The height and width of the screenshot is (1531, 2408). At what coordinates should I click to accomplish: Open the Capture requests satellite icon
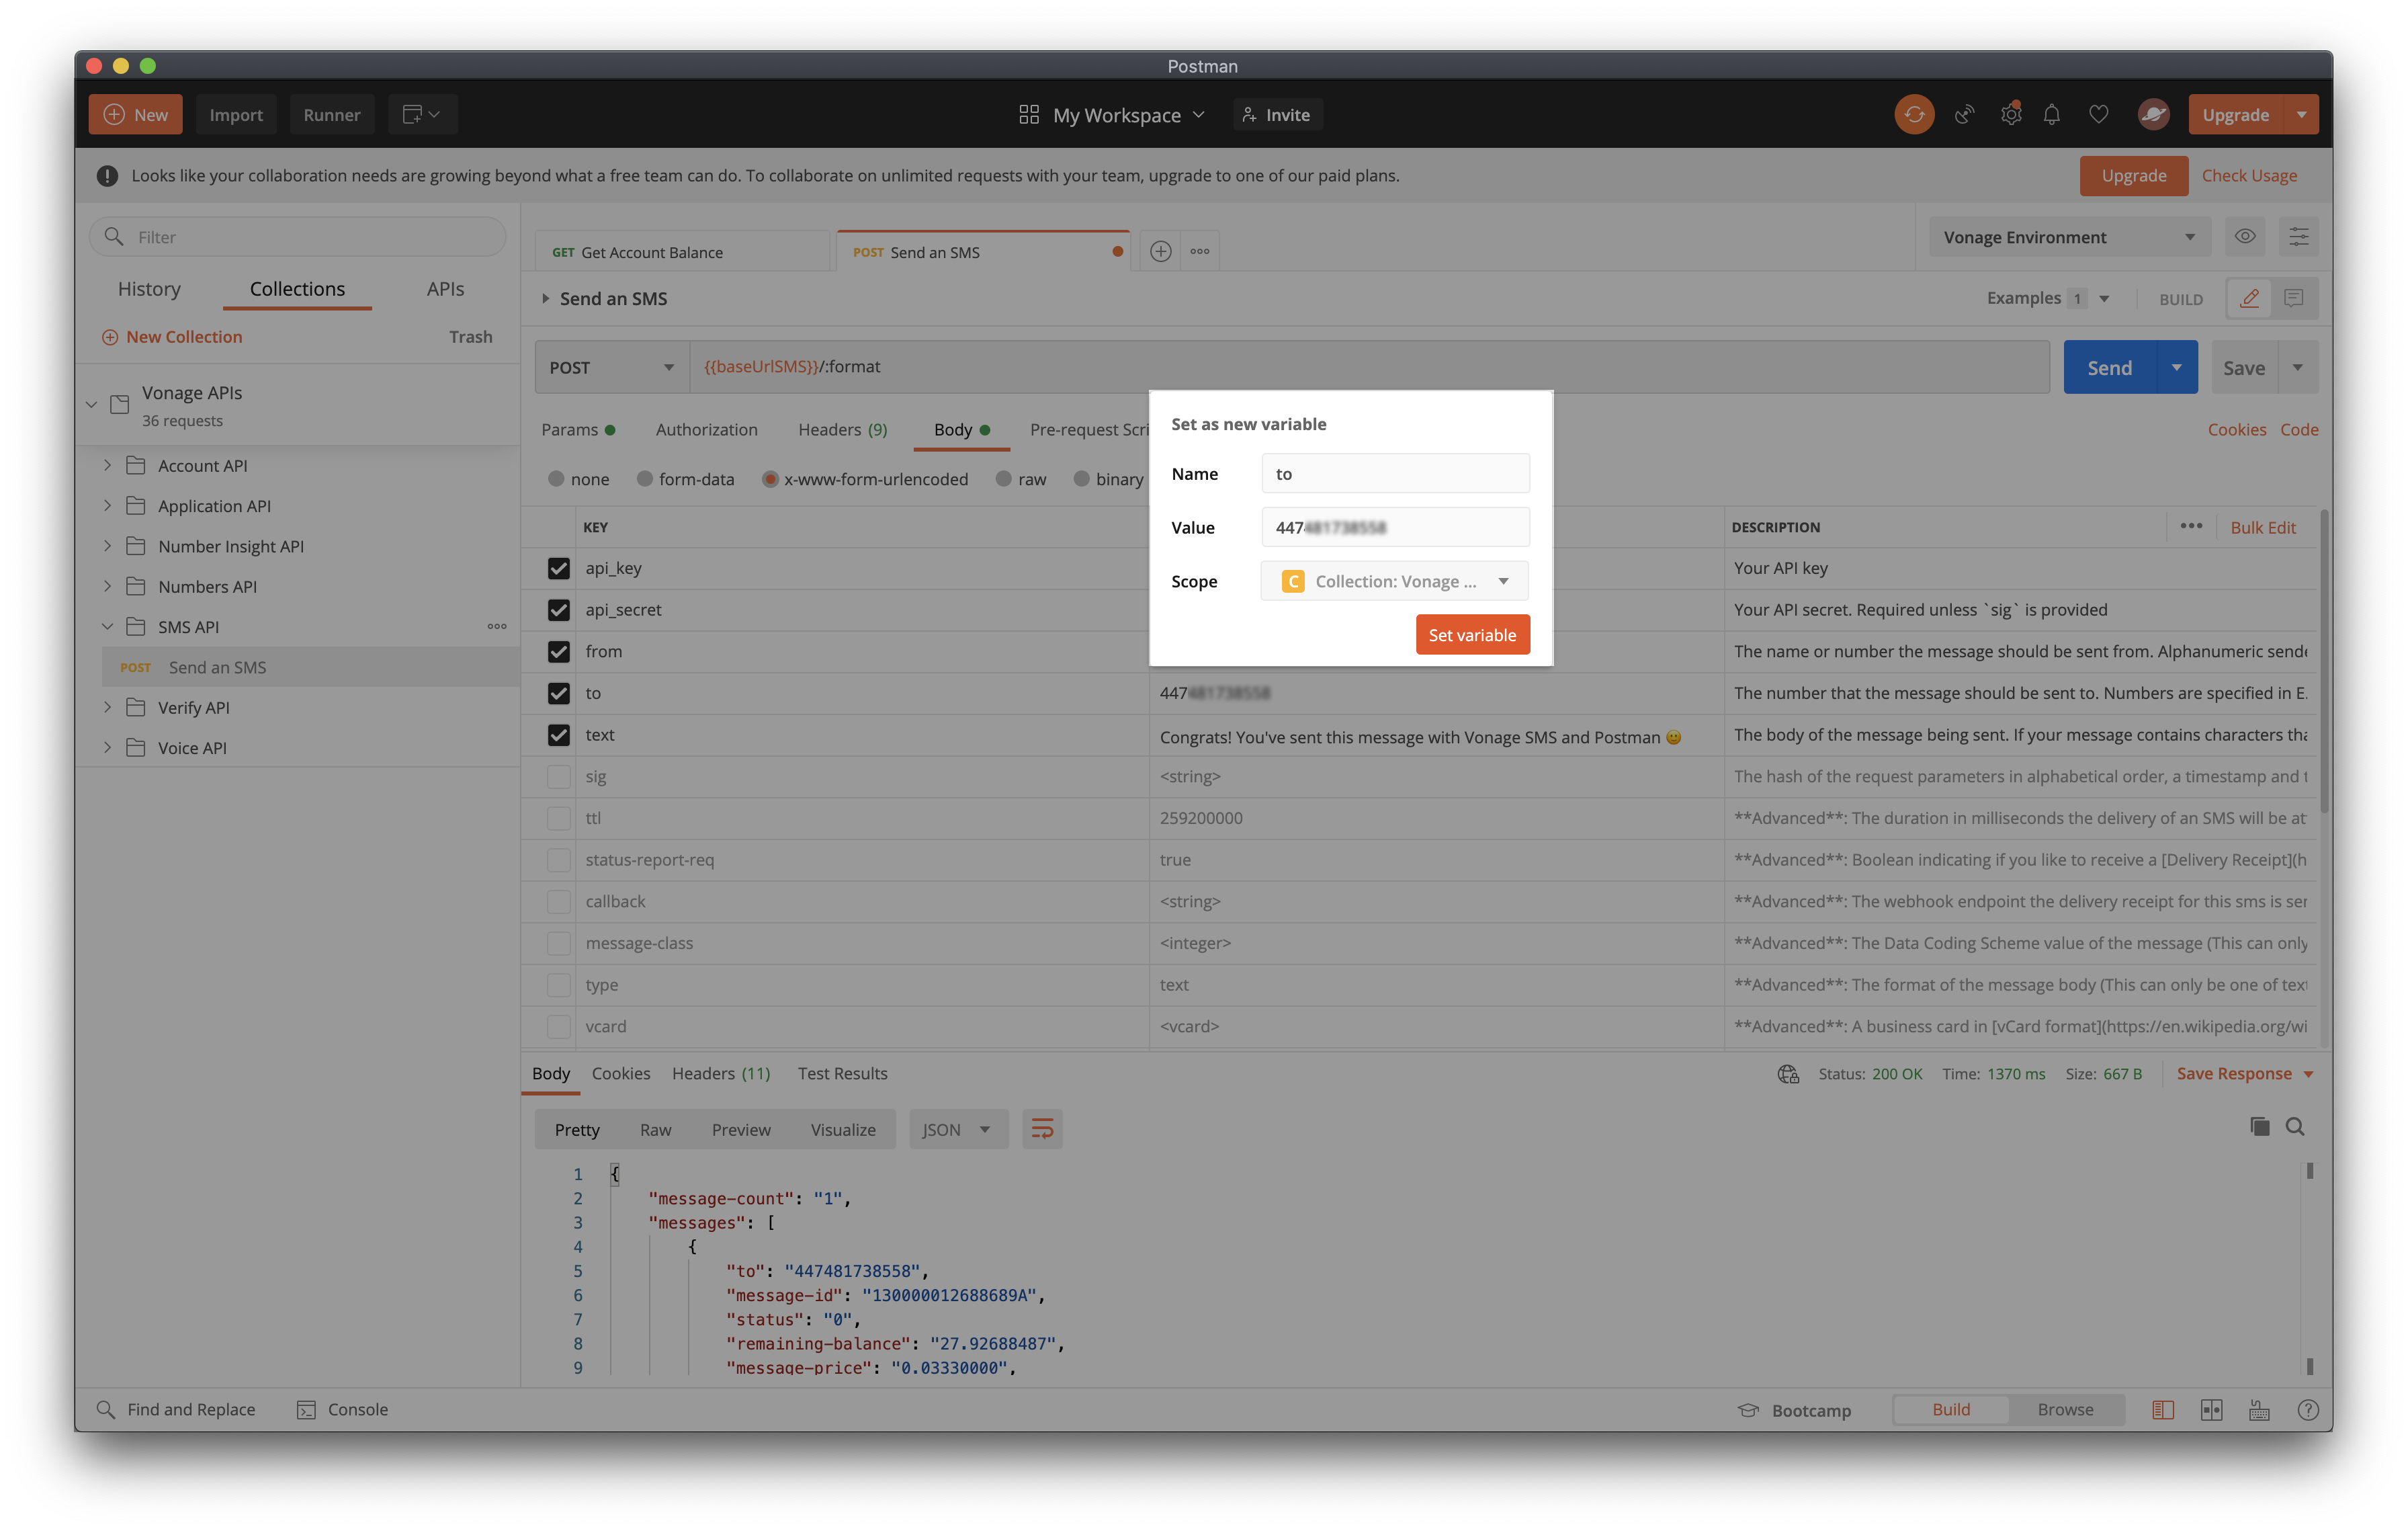click(1964, 114)
